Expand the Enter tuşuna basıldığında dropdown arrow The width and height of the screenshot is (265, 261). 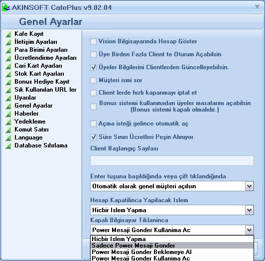[249, 186]
